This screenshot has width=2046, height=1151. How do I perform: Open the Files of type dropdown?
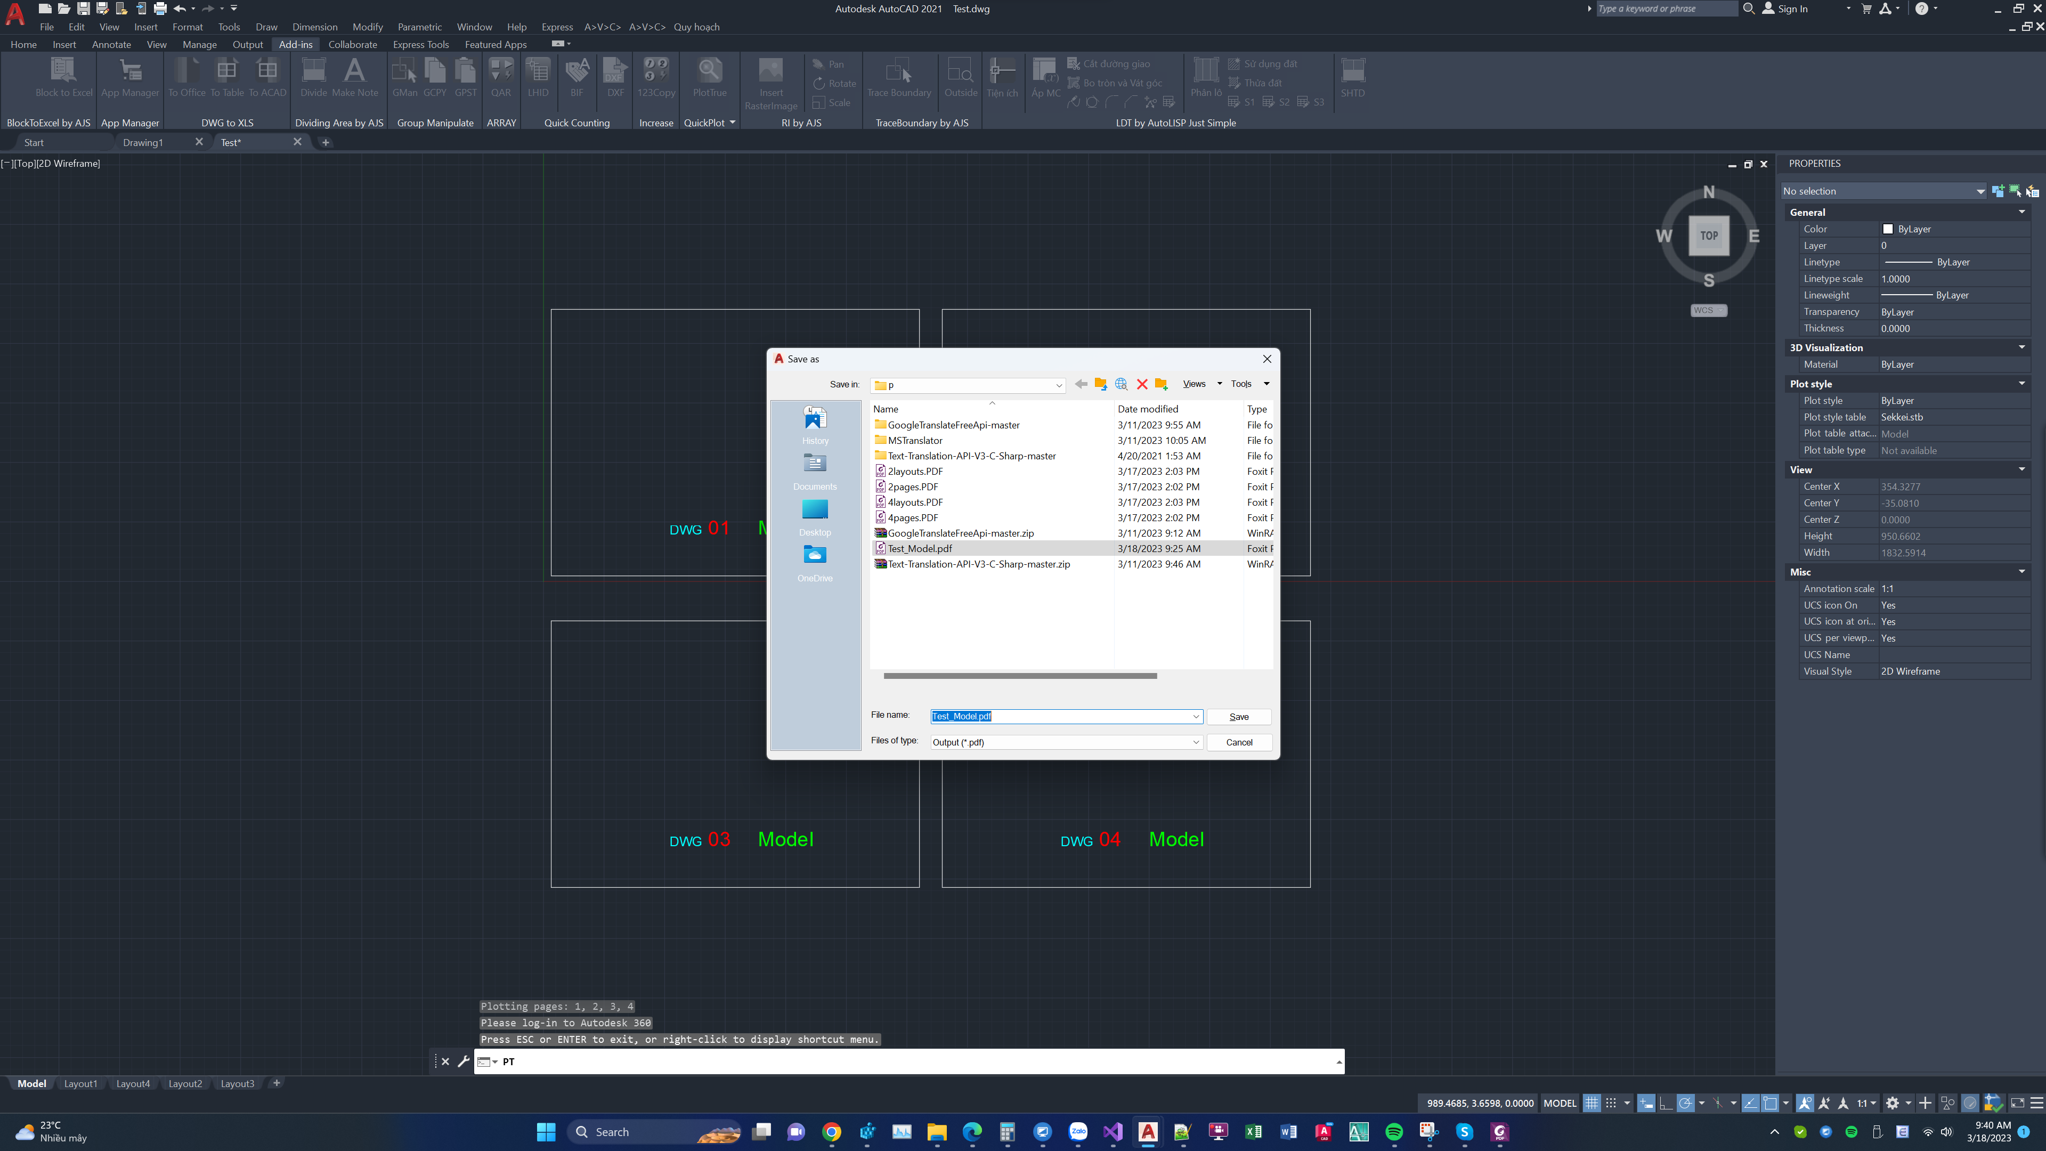1195,743
